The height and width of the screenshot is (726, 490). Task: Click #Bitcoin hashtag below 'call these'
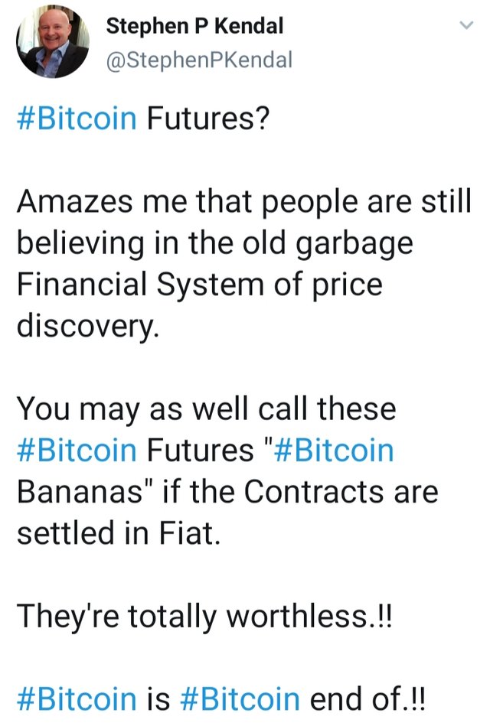(x=77, y=450)
